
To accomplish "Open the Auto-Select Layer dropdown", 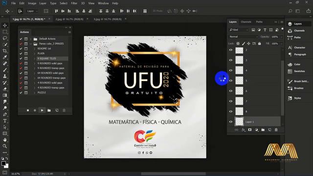I will click(x=32, y=11).
